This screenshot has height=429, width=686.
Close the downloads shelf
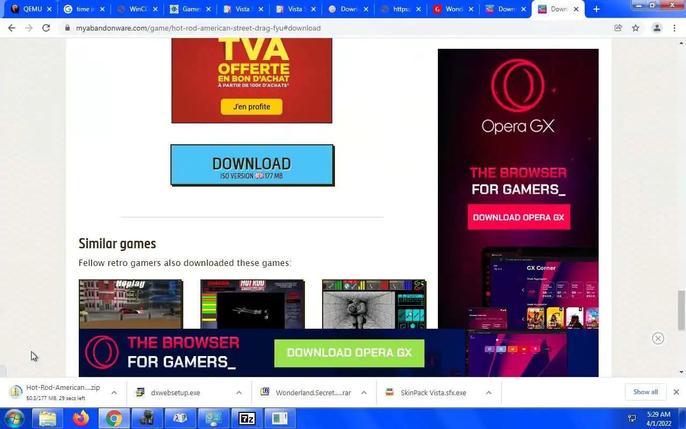click(676, 392)
